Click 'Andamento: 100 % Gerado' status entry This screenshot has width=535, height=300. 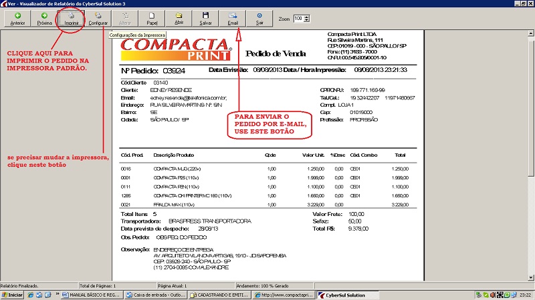(x=262, y=286)
